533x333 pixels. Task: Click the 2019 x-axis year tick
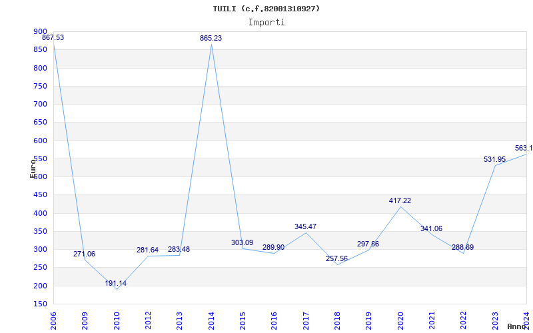[369, 320]
